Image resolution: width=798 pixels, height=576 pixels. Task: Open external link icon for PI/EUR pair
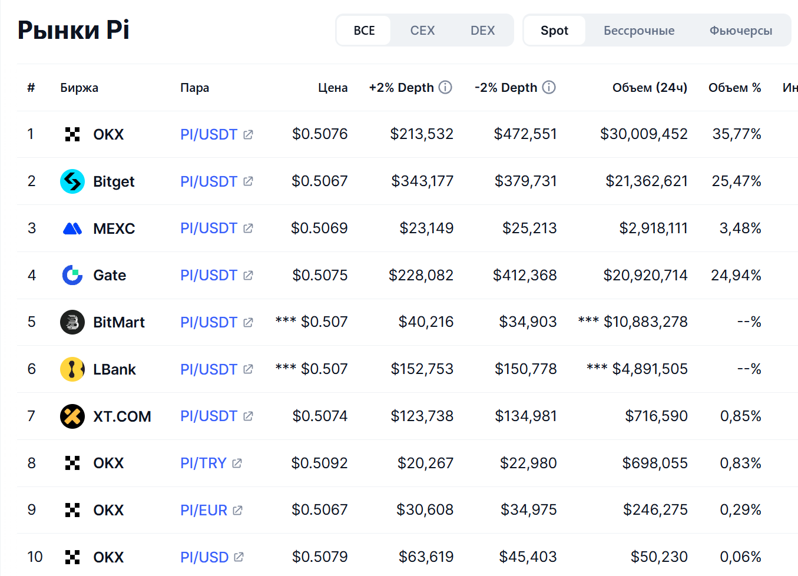coord(237,510)
